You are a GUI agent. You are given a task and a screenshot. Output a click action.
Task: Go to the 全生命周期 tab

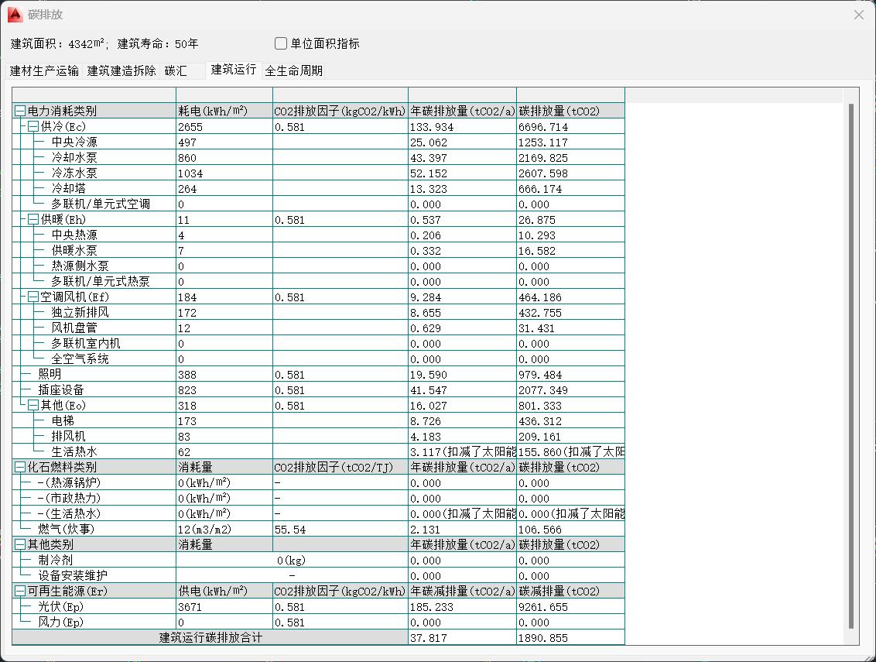pos(293,70)
